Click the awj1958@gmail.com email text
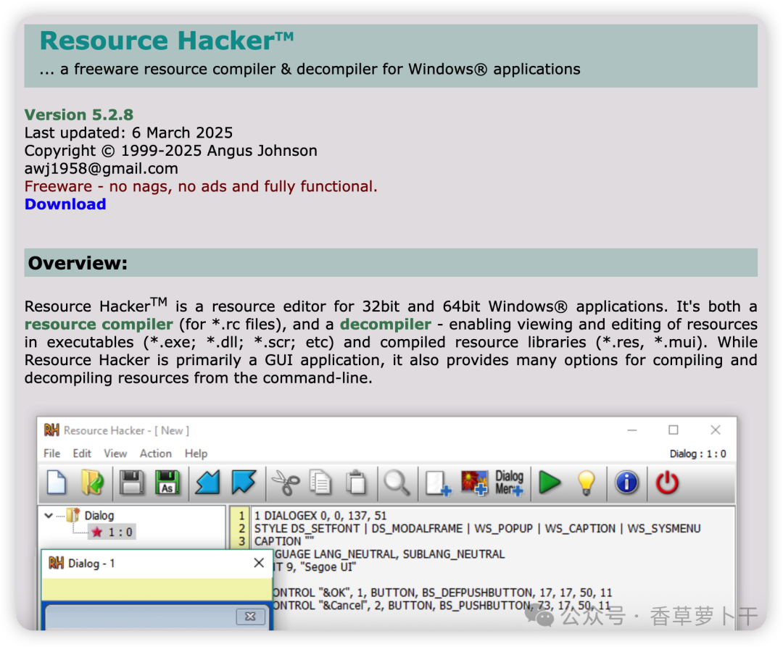The width and height of the screenshot is (783, 647). tap(101, 169)
